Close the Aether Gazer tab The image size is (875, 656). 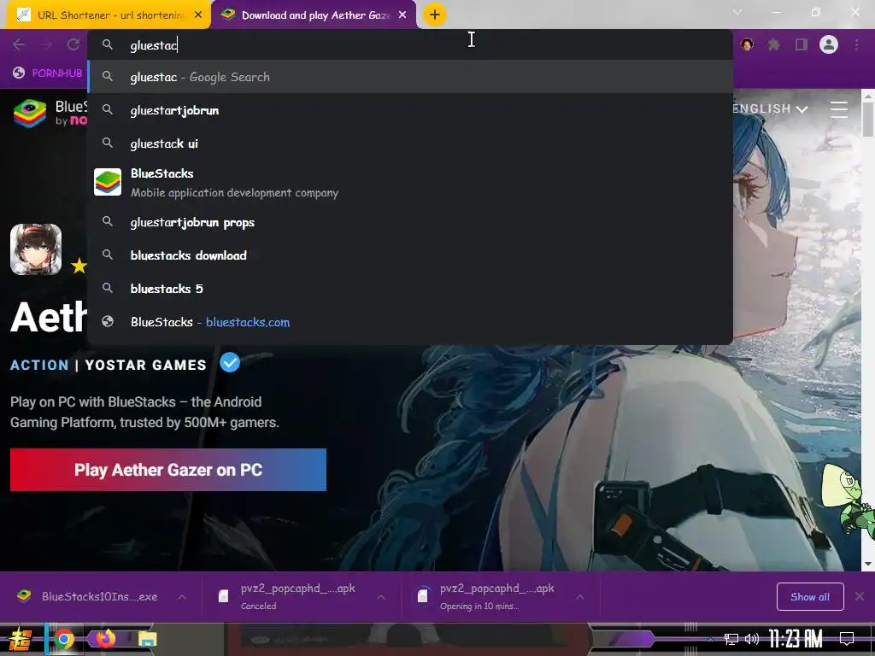[402, 15]
